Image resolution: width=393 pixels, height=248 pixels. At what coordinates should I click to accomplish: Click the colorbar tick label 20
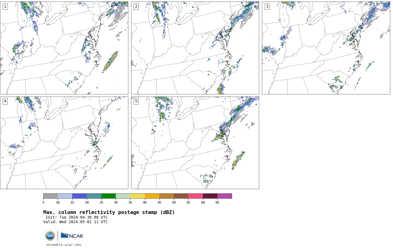[x=87, y=202]
